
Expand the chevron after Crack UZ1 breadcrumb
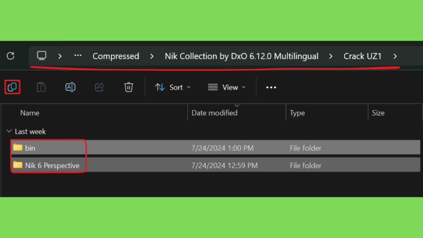point(395,56)
